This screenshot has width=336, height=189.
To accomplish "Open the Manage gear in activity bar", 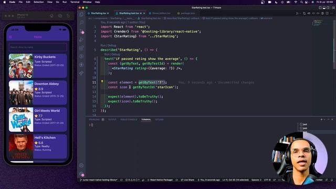I will coord(81,174).
